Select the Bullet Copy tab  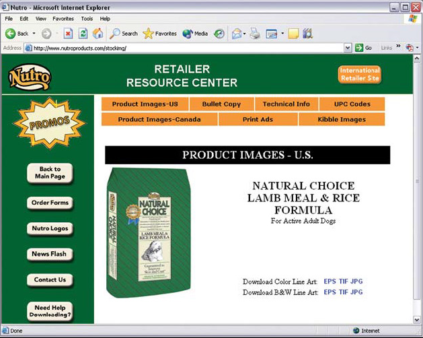pos(221,104)
